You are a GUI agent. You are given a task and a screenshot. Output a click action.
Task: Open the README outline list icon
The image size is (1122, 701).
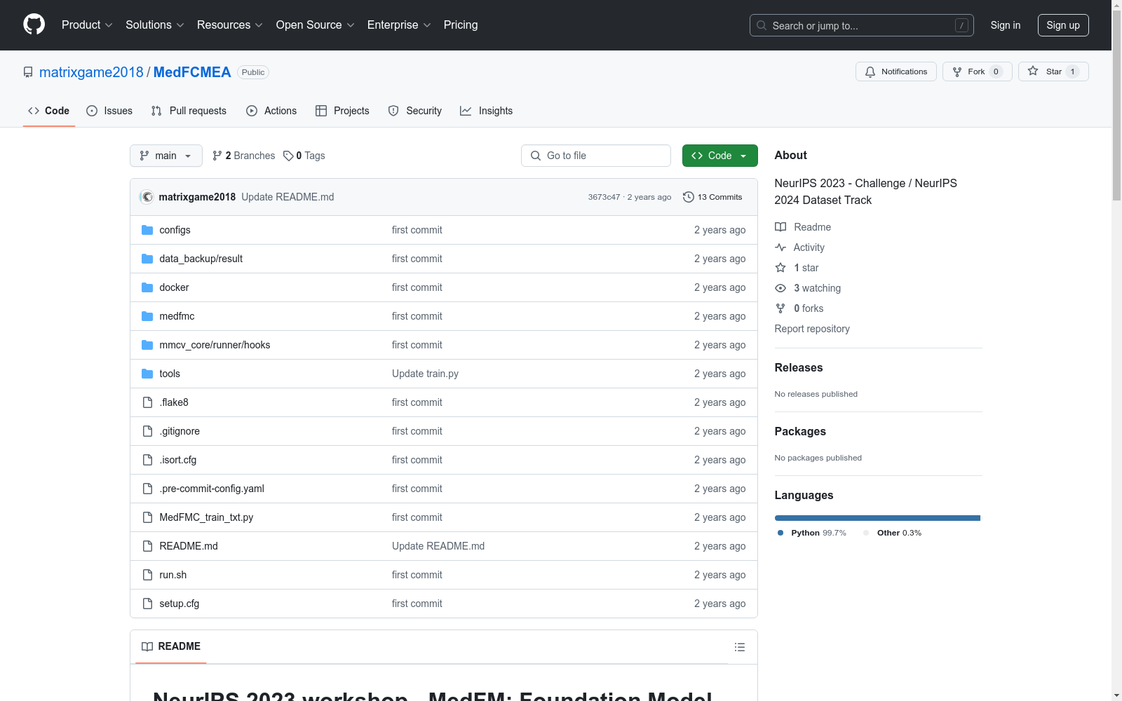point(740,647)
